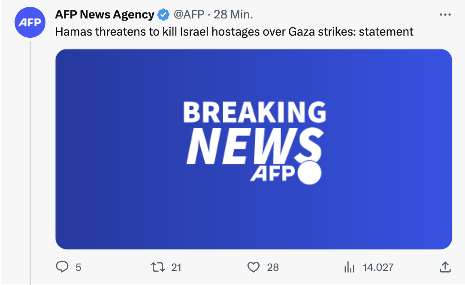Open the @AFP handle link
Viewport: 465px width, 285px height.
188,15
